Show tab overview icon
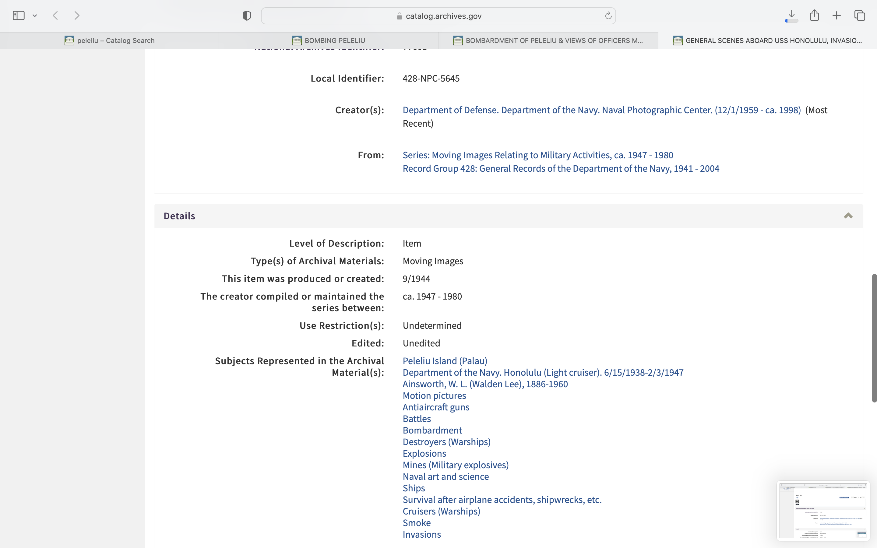Viewport: 877px width, 548px height. coord(860,16)
